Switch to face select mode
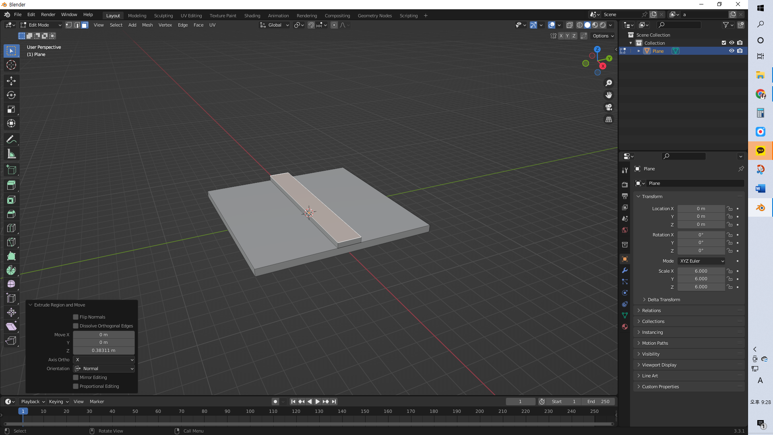This screenshot has height=435, width=773. tap(85, 25)
